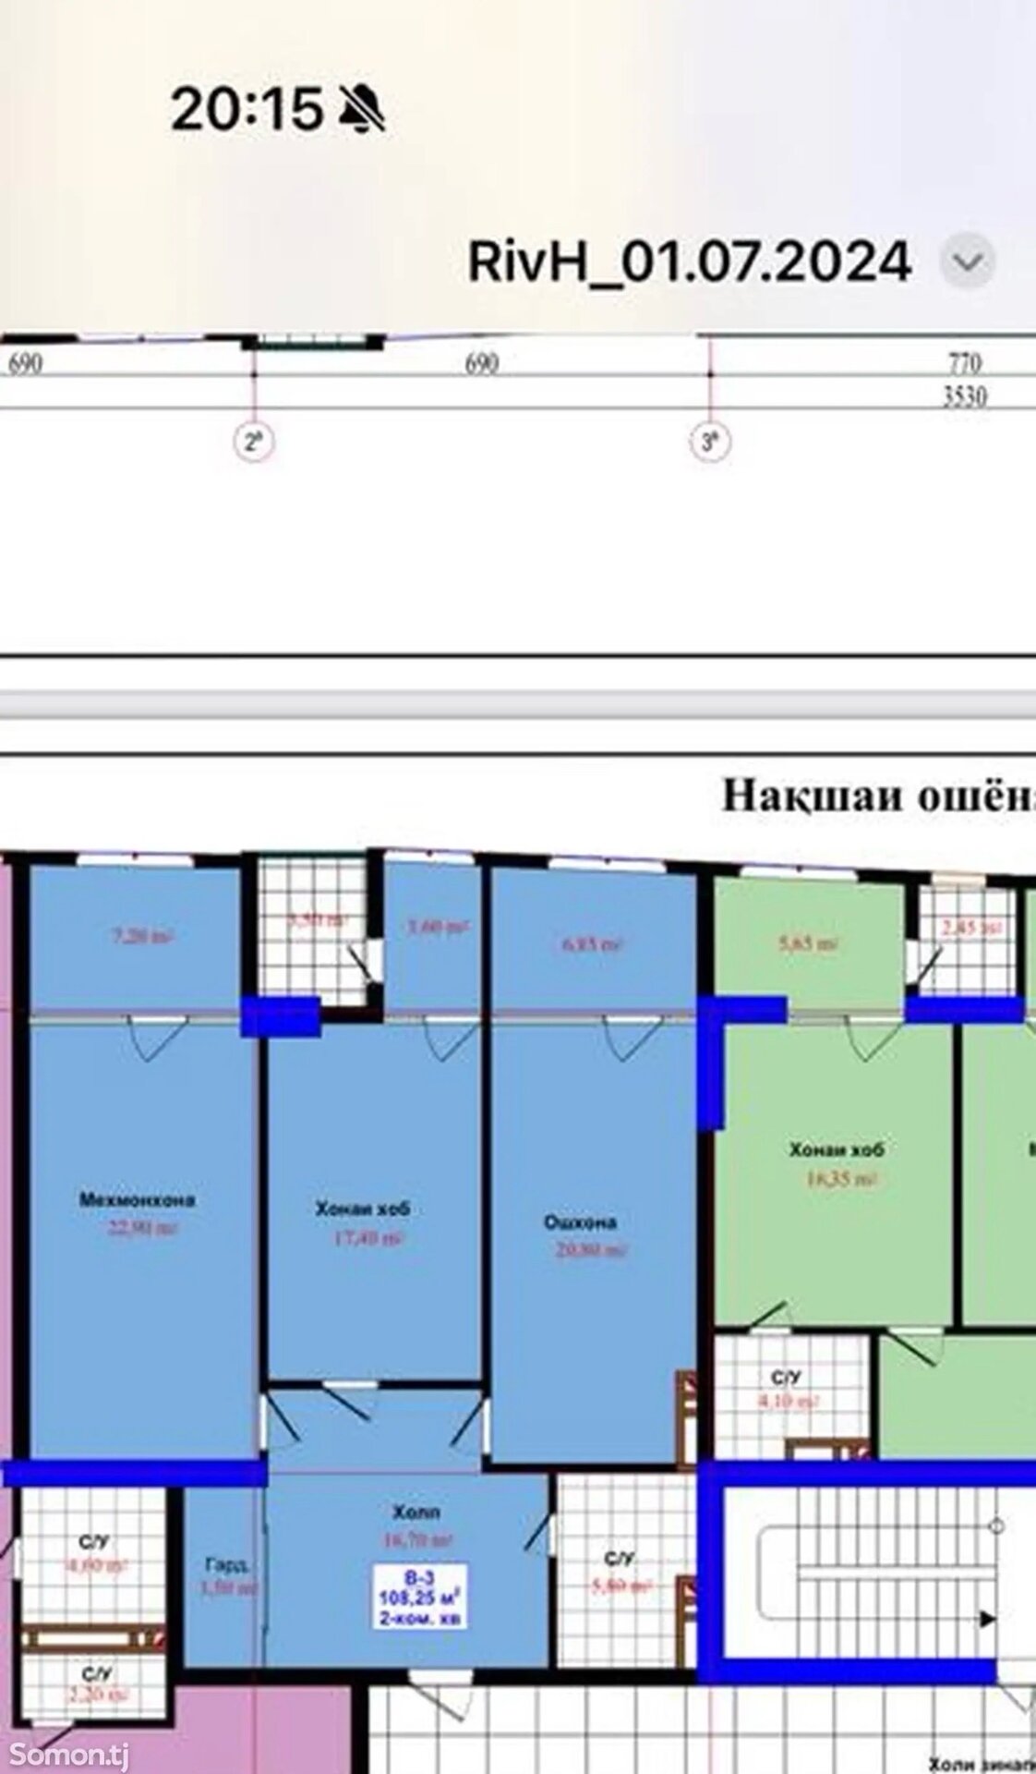Image resolution: width=1036 pixels, height=1774 pixels.
Task: Click the axis marker 3ª circle
Action: [x=710, y=443]
